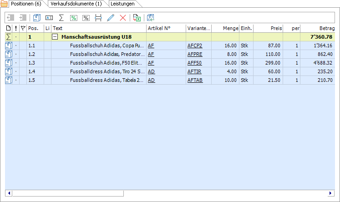Click the article icon of position 1.3
The height and width of the screenshot is (202, 340).
(9, 63)
